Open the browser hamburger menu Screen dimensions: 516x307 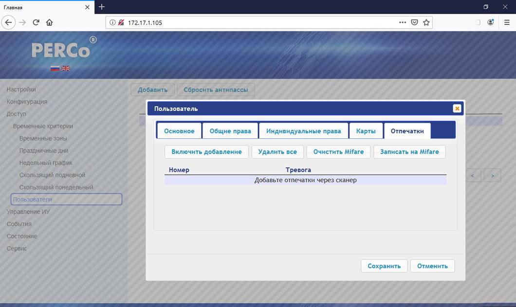[506, 22]
